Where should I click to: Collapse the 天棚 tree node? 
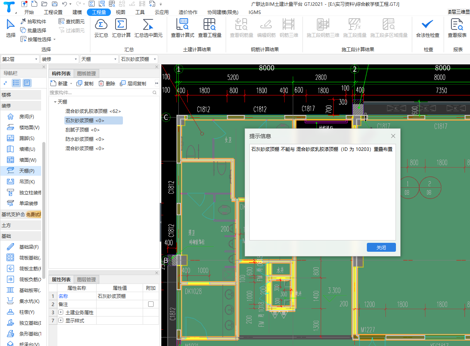click(55, 102)
